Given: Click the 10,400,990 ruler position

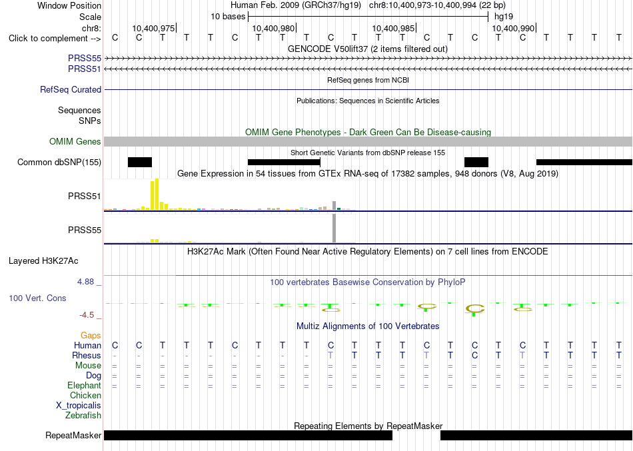Looking at the screenshot, I should click(x=513, y=28).
